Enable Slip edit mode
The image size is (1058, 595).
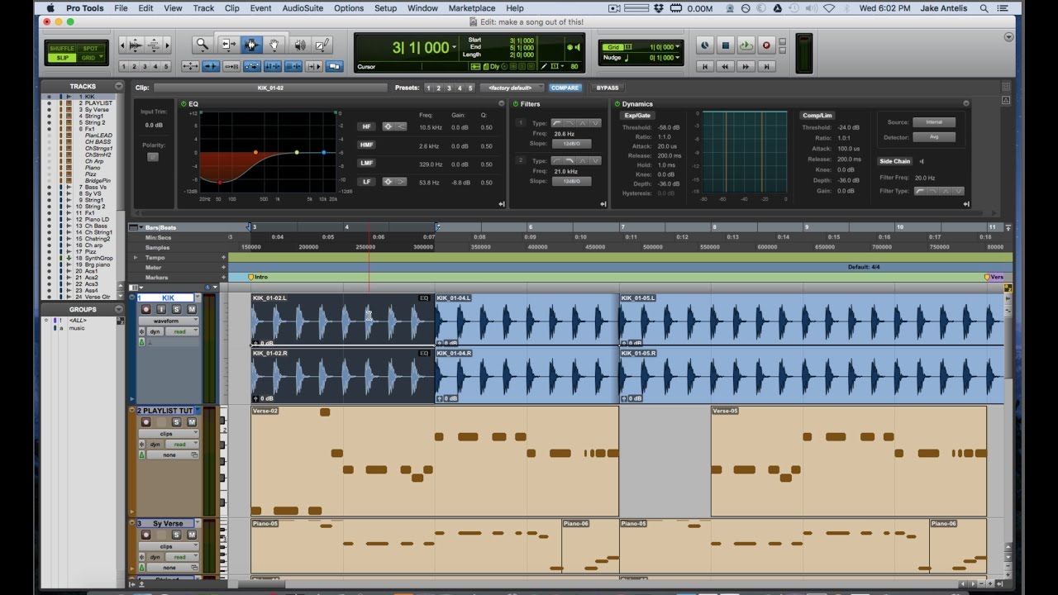click(x=63, y=58)
